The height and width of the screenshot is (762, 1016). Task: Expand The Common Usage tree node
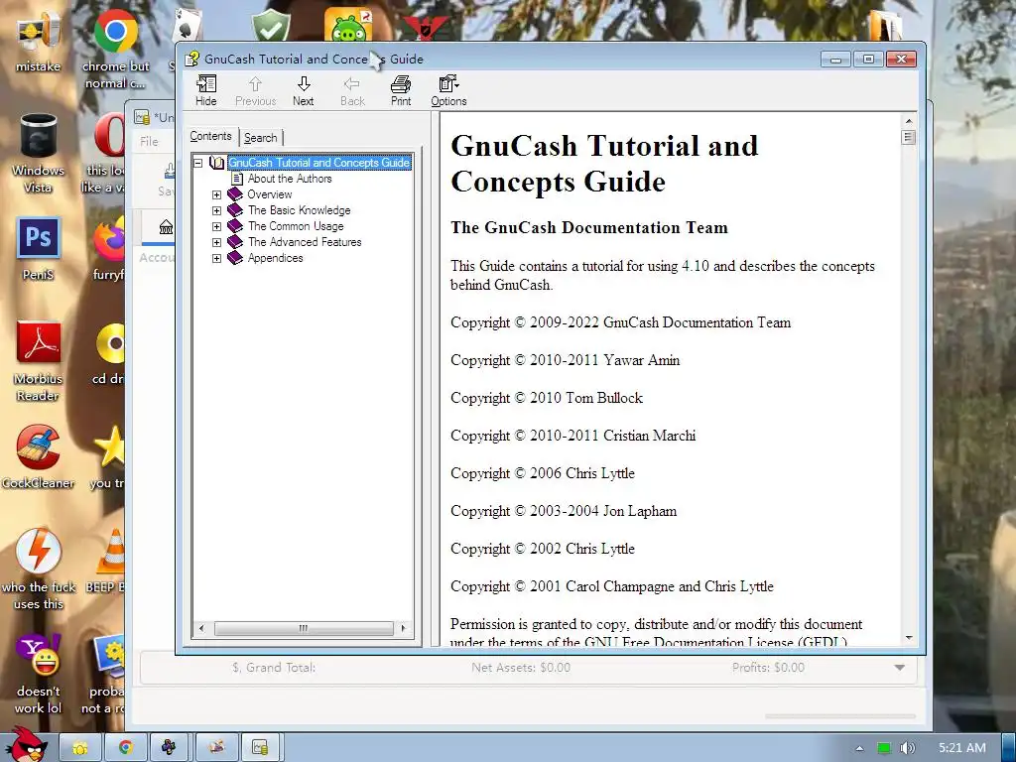216,226
